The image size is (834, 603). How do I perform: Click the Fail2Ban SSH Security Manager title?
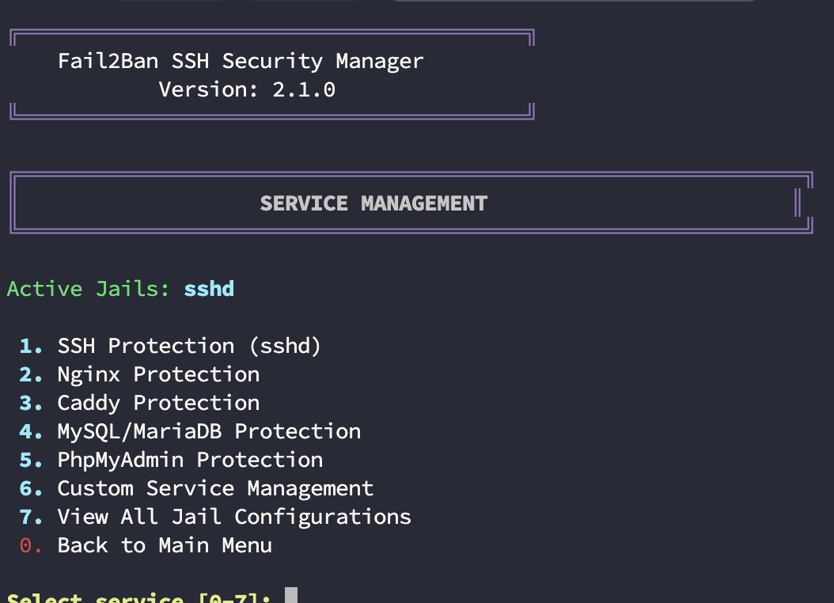coord(241,61)
